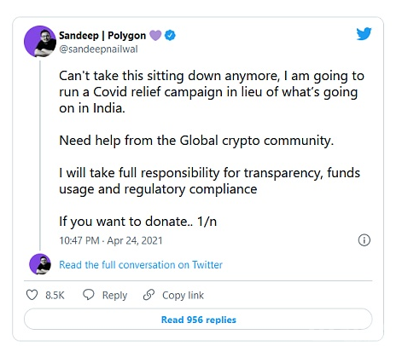The image size is (402, 346).
Task: Open the Read 956 replies button
Action: tap(198, 320)
